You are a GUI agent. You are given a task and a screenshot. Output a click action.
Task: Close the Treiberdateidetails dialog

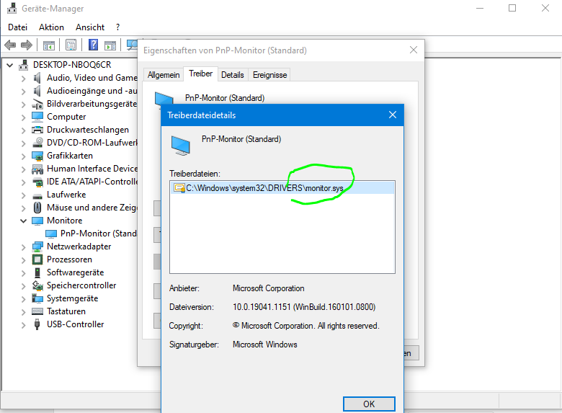click(x=393, y=115)
